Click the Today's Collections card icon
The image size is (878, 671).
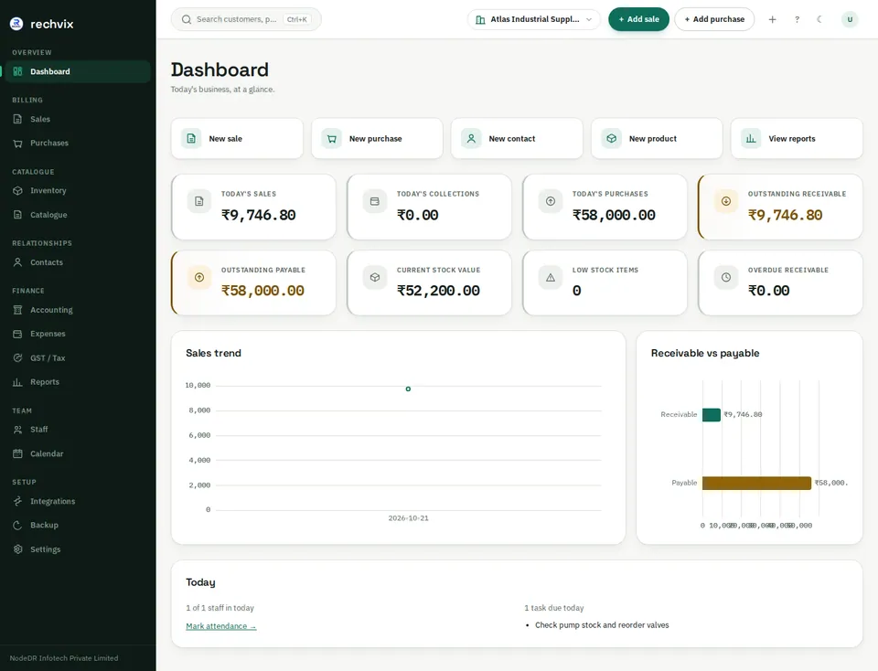tap(375, 201)
